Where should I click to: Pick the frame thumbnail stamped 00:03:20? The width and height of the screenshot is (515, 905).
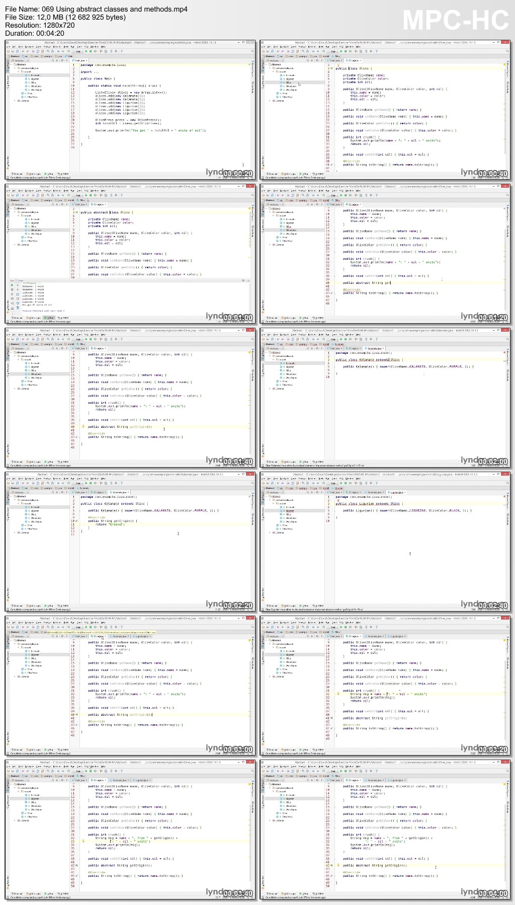(x=385, y=686)
